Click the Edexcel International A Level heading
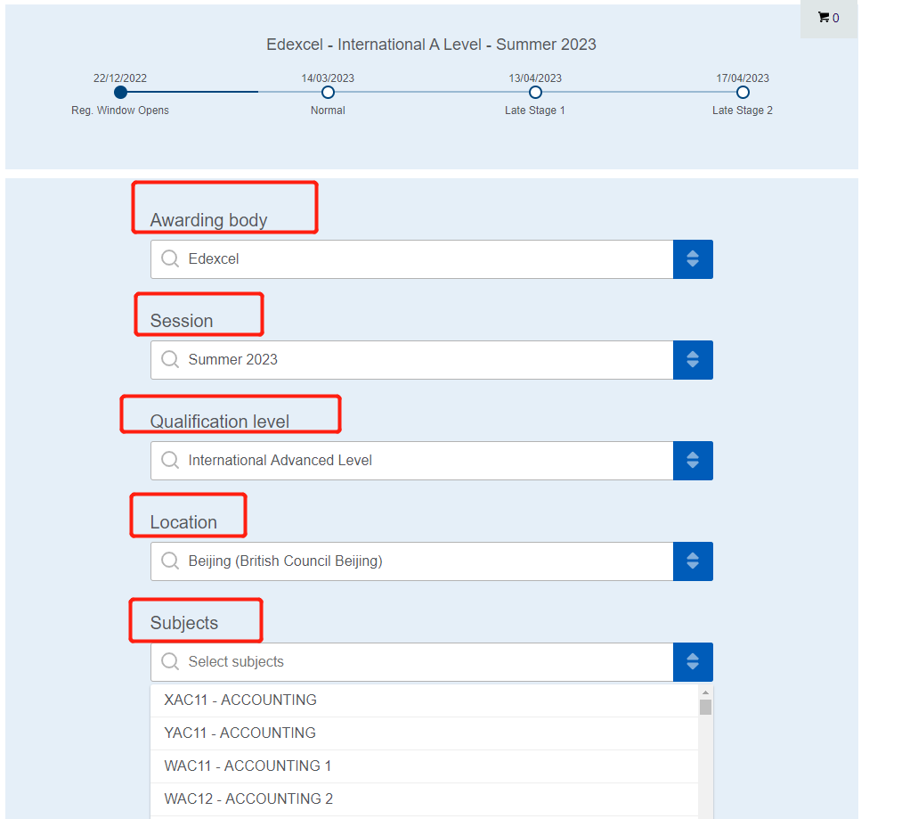 (x=431, y=45)
